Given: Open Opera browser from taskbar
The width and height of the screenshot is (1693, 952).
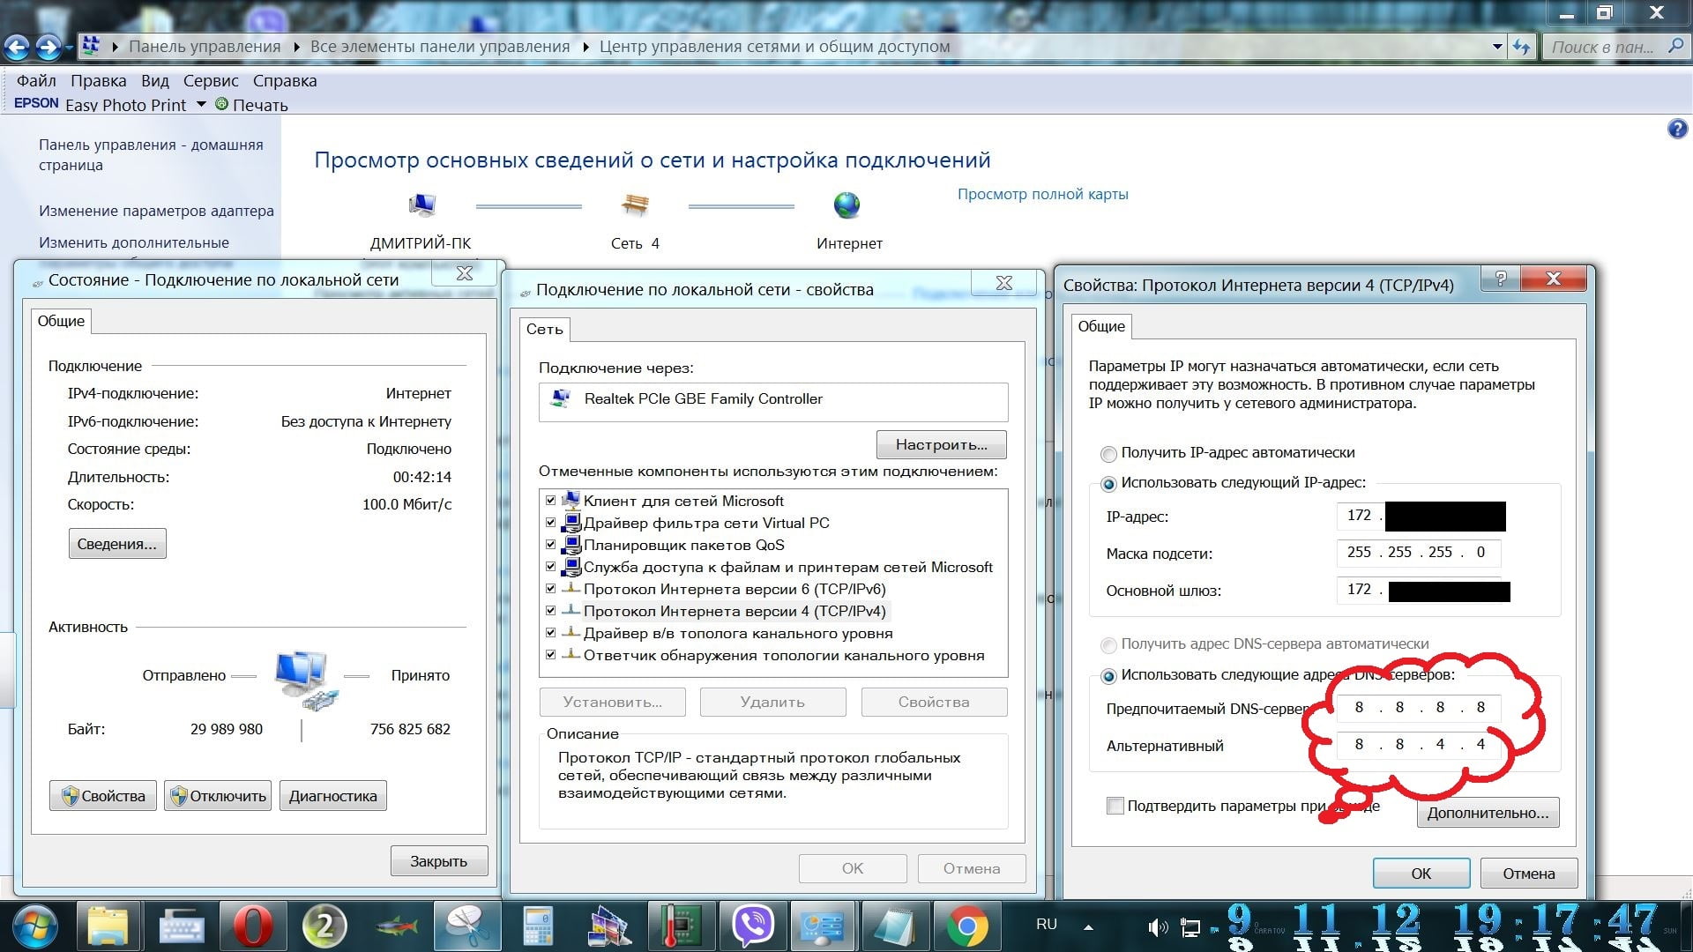Looking at the screenshot, I should (x=253, y=926).
